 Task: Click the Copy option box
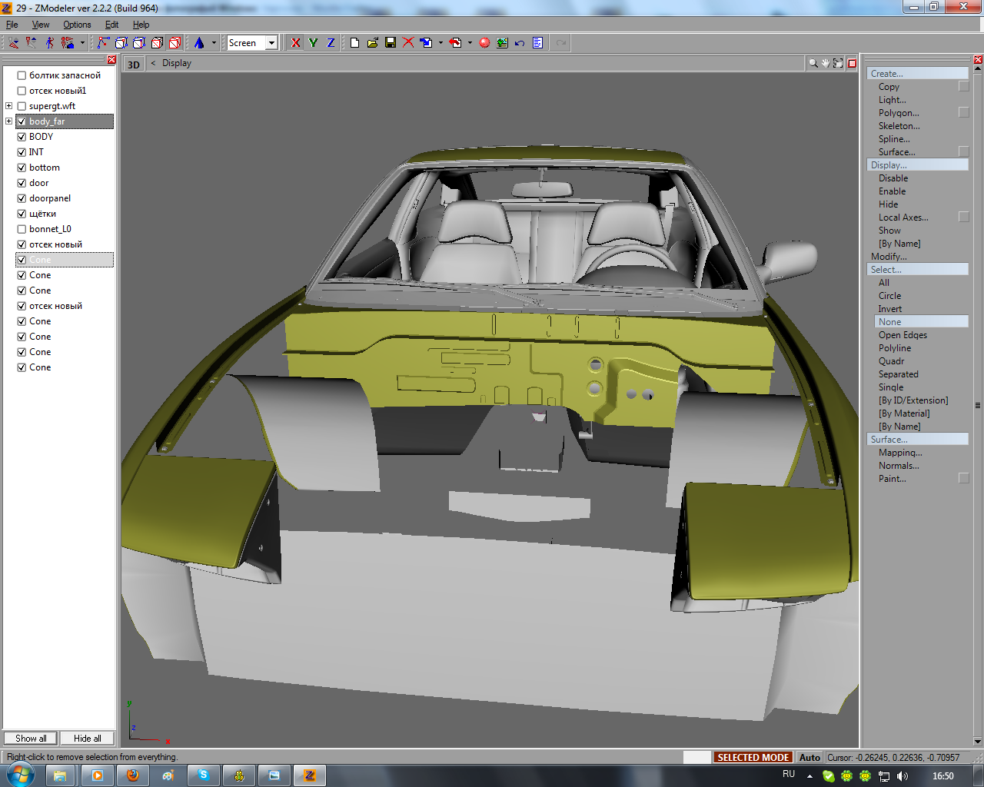pyautogui.click(x=964, y=87)
